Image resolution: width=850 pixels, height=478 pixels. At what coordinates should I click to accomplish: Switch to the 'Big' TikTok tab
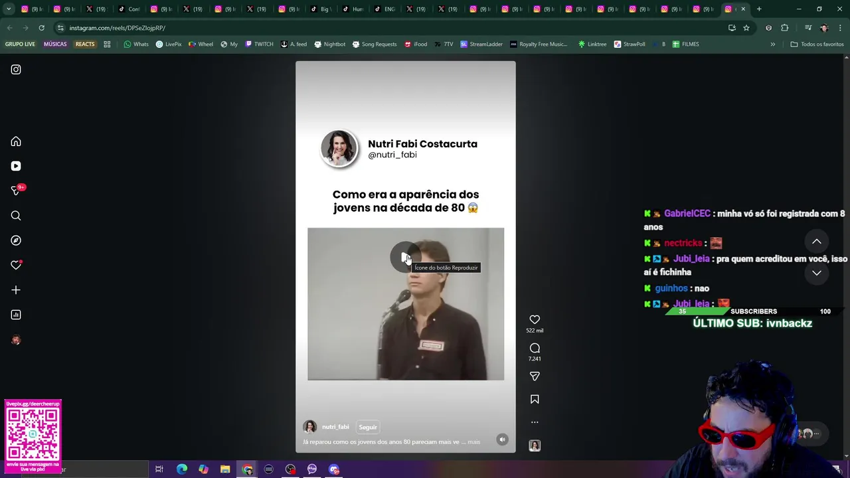click(321, 9)
